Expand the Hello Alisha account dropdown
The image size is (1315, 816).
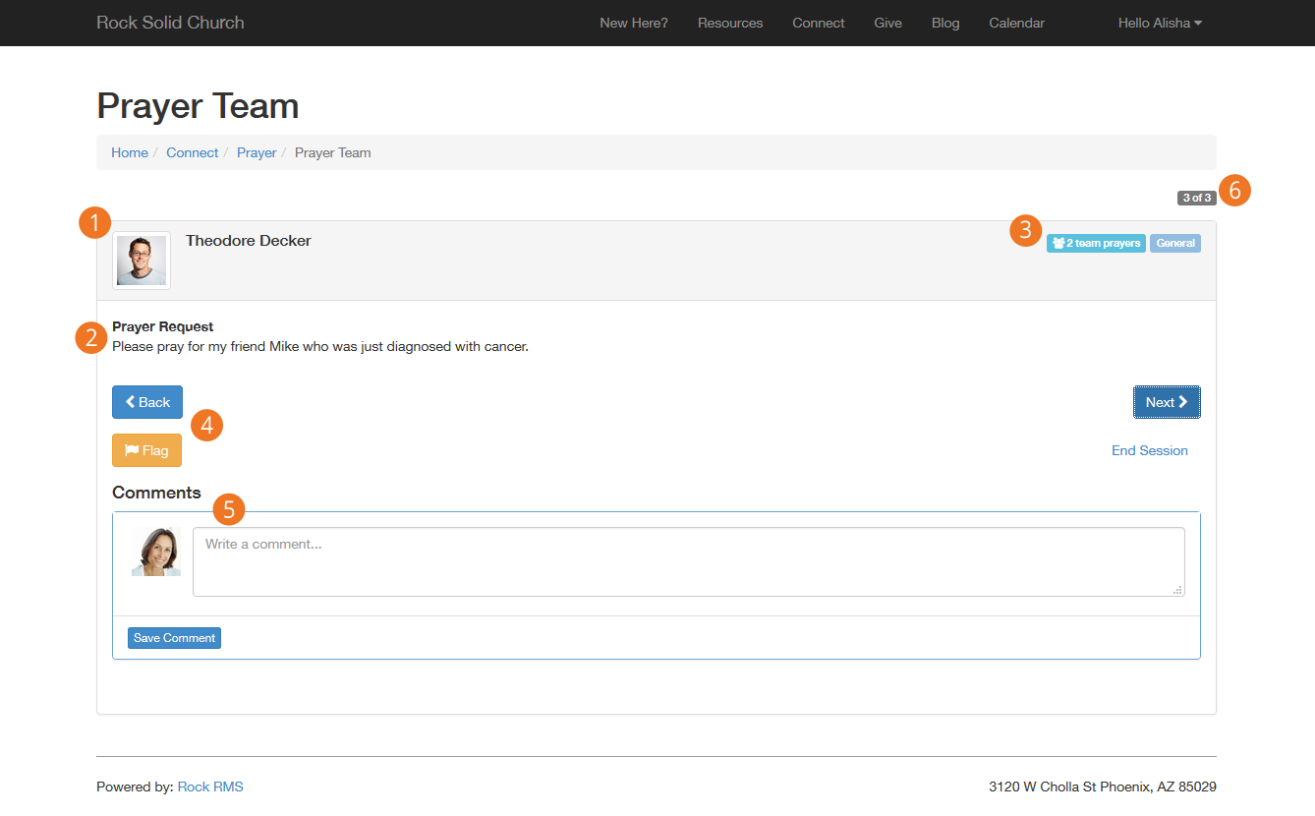(1160, 23)
